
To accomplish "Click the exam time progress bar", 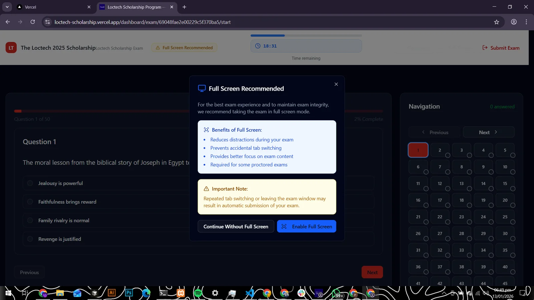I will [306, 35].
